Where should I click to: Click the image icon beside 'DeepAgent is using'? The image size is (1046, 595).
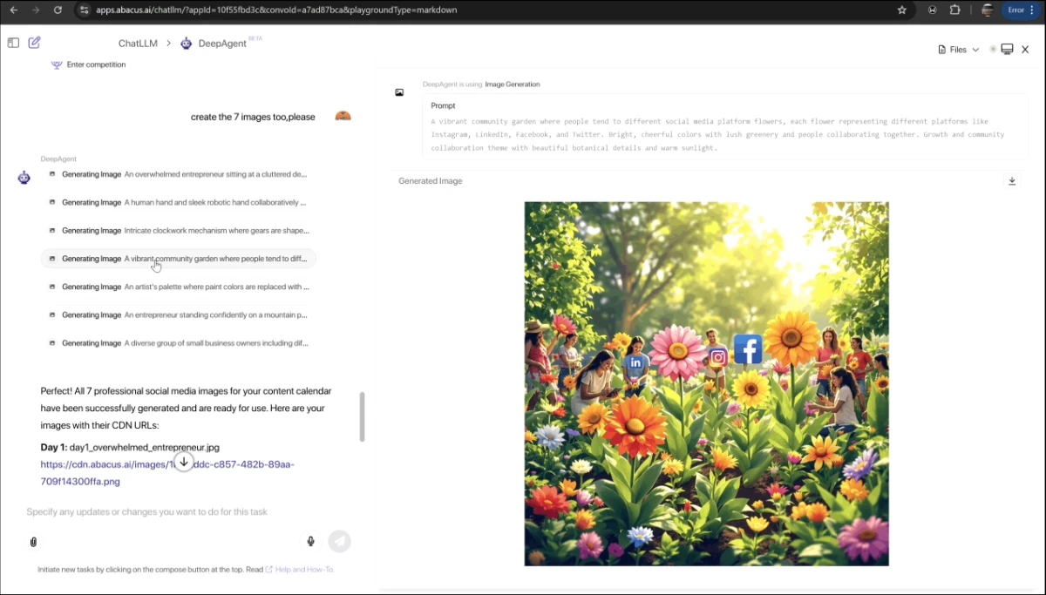click(x=399, y=92)
